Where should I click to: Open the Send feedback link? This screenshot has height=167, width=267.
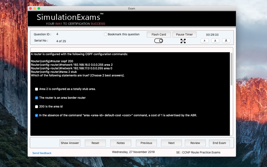coord(42,153)
